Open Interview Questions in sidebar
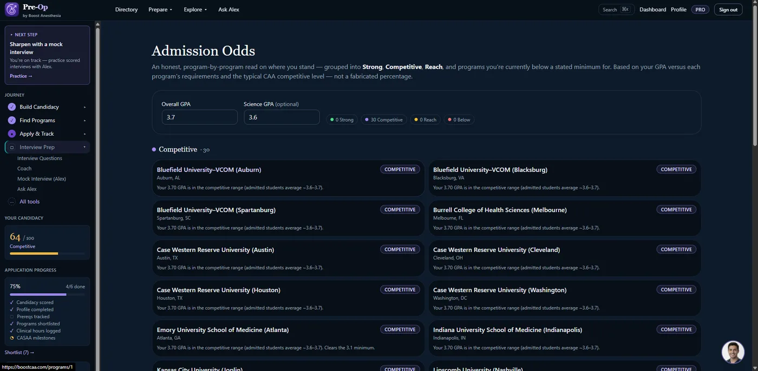 (x=40, y=158)
